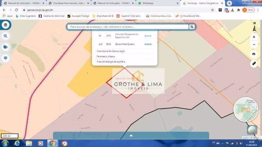Go back with browser back arrow

[4, 10]
